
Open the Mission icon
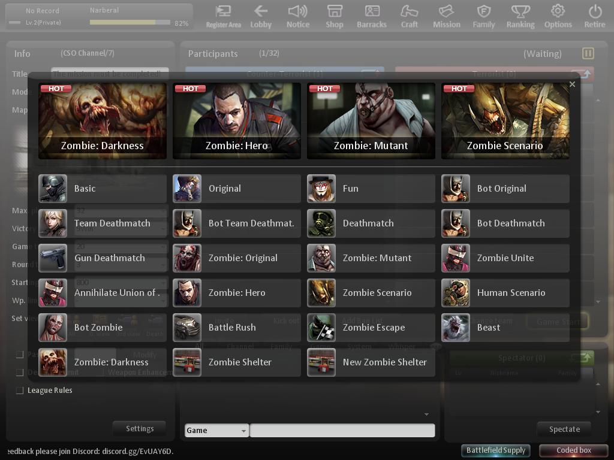[446, 16]
